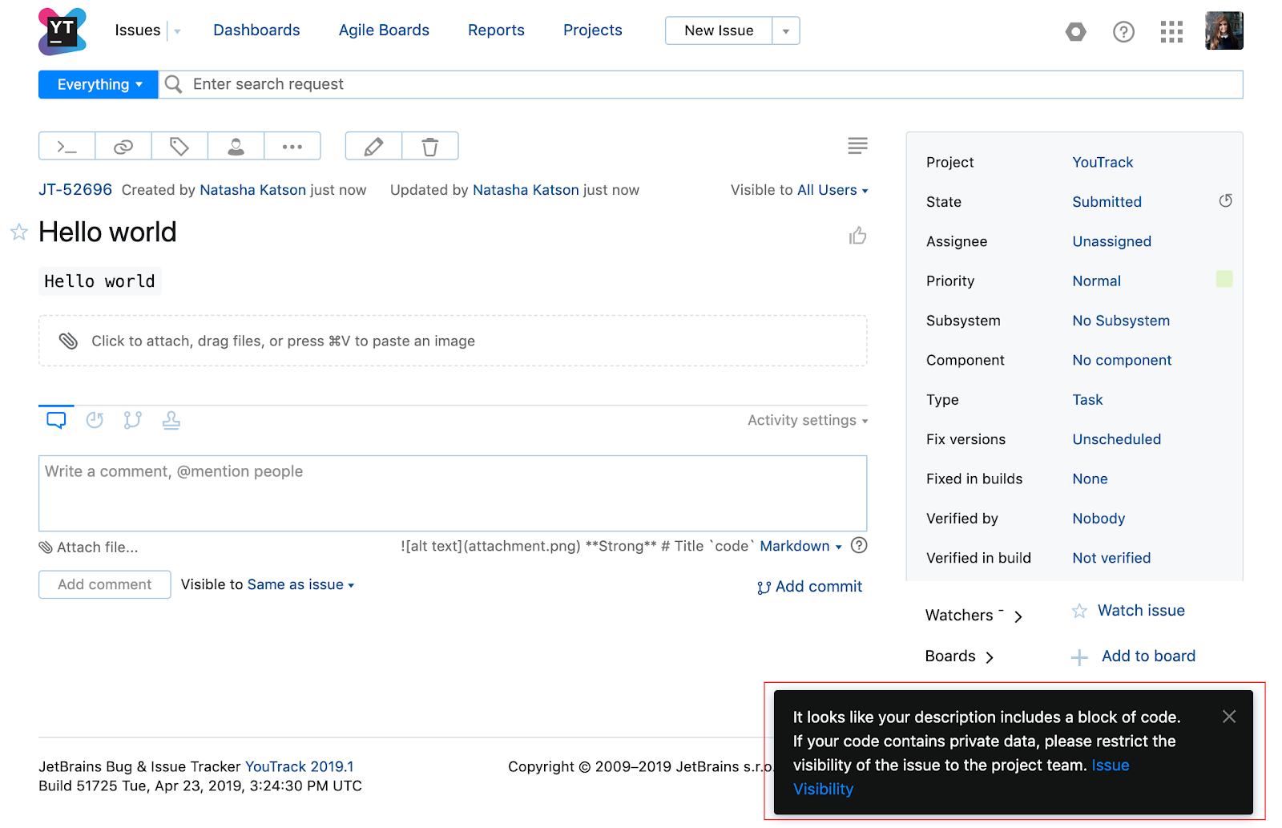Click the Watch issue star
1282x828 pixels.
click(x=1079, y=611)
